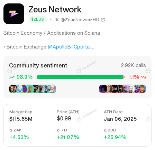The image size is (155, 150).
Task: Click the woman with glasses avatar
Action: tap(13, 89)
